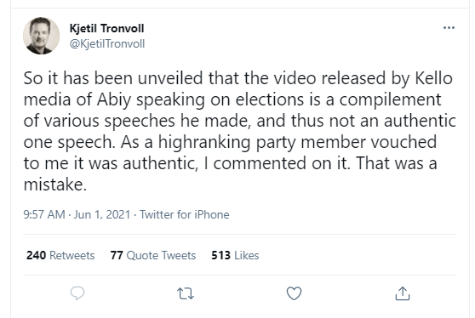The image size is (475, 318).
Task: Open Kjetil Tronvoll's profile photo
Action: click(x=41, y=36)
